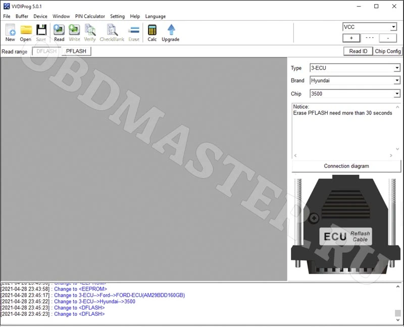Click the ECU Reflash Cable image
The height and width of the screenshot is (327, 404).
[x=345, y=225]
